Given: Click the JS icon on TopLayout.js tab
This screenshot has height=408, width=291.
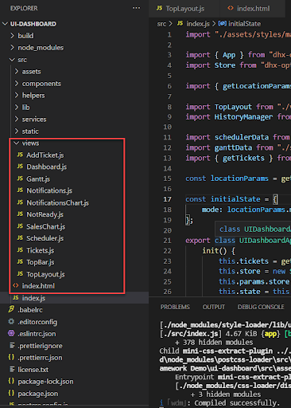Looking at the screenshot, I should pyautogui.click(x=159, y=8).
